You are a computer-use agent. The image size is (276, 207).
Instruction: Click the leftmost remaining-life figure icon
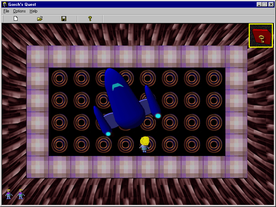[9, 194]
